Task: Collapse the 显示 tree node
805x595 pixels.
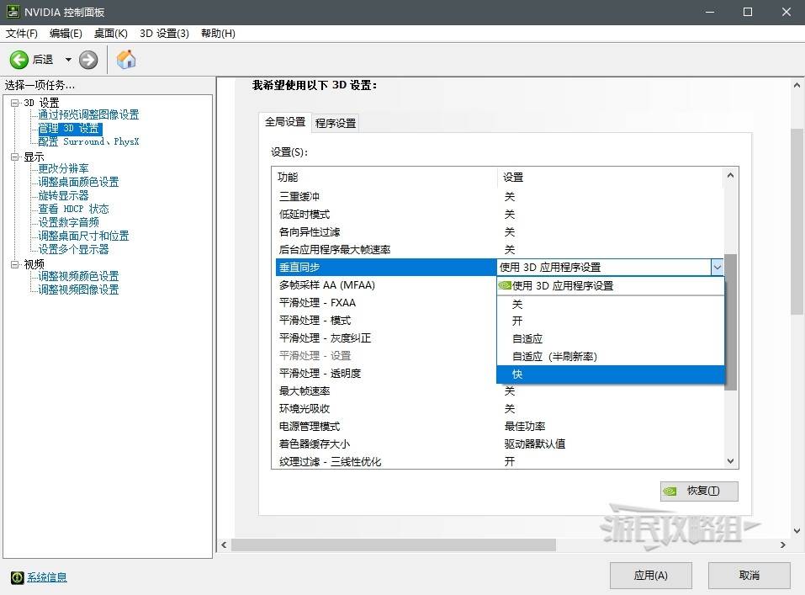Action: click(x=14, y=157)
